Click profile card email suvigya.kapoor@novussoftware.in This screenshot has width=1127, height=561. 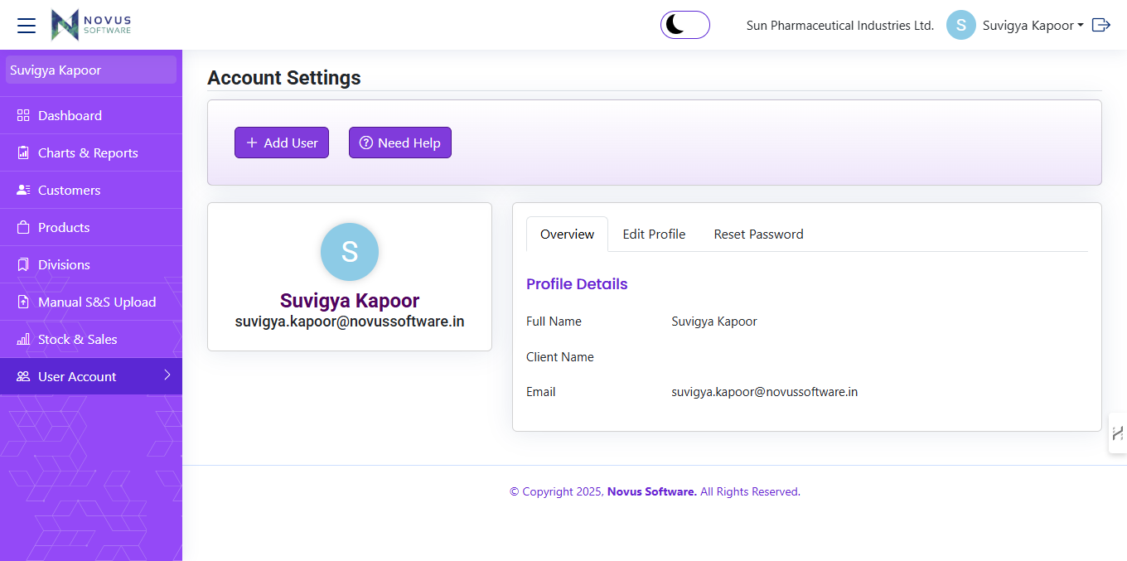(350, 322)
